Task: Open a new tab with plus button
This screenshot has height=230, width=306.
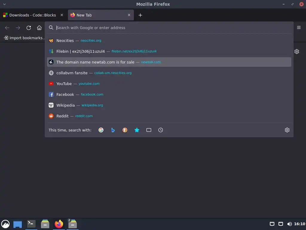Action: point(140,15)
